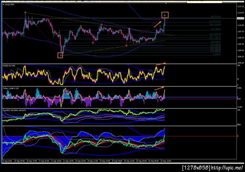
Task: Click the '16 Sep 13:00' time axis label
Action: coord(166,161)
